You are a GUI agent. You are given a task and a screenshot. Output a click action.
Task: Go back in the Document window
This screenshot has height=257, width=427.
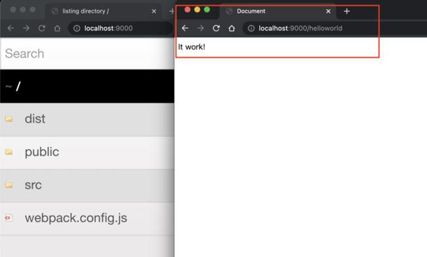click(185, 28)
